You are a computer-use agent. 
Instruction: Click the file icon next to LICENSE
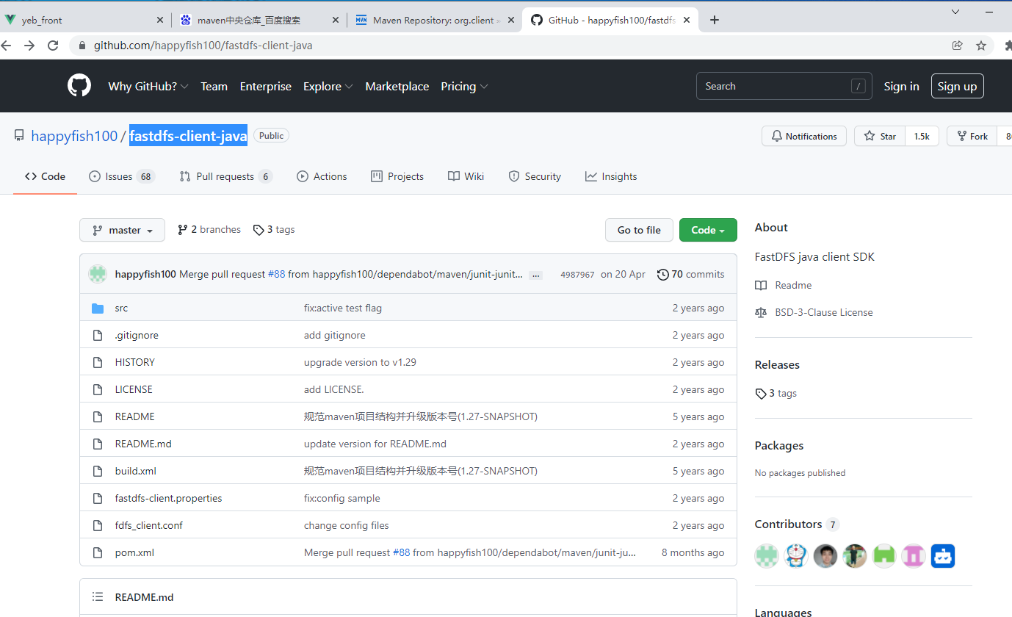98,390
